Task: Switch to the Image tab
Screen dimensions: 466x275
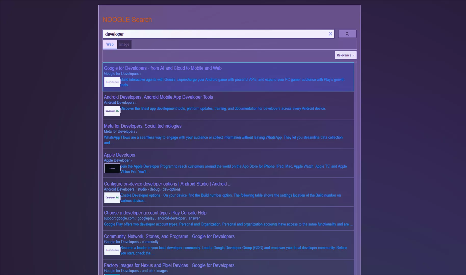Action: click(x=124, y=44)
